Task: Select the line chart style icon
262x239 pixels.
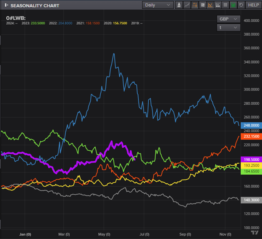Action: 187,5
